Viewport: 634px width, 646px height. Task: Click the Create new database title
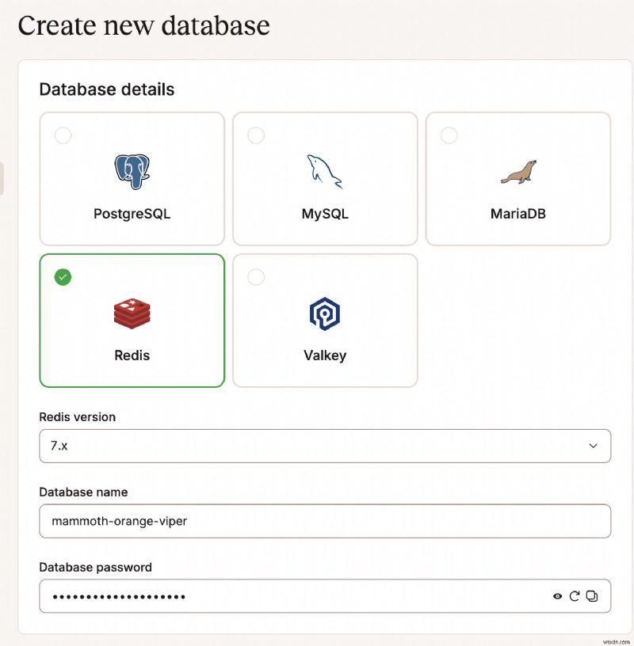coord(144,25)
